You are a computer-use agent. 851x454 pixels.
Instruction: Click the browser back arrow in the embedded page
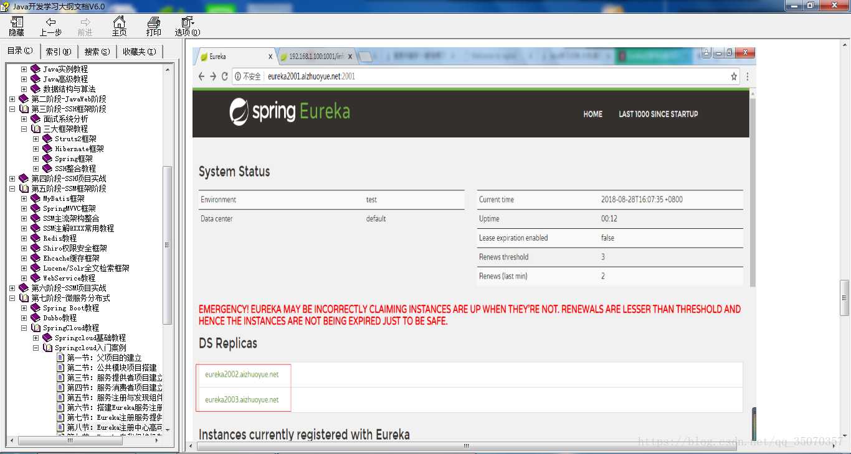pos(201,76)
